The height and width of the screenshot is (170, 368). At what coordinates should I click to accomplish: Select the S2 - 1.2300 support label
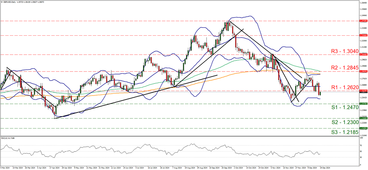[346, 122]
